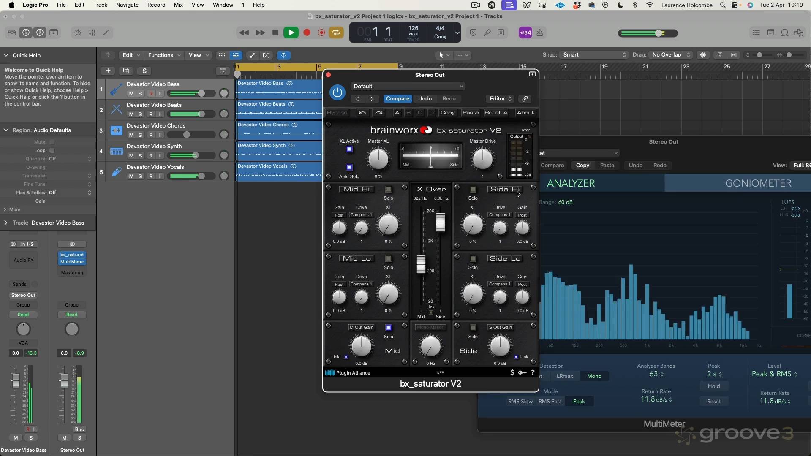Viewport: 811px width, 456px height.
Task: Expand the Snap Smart dropdown
Action: [594, 55]
